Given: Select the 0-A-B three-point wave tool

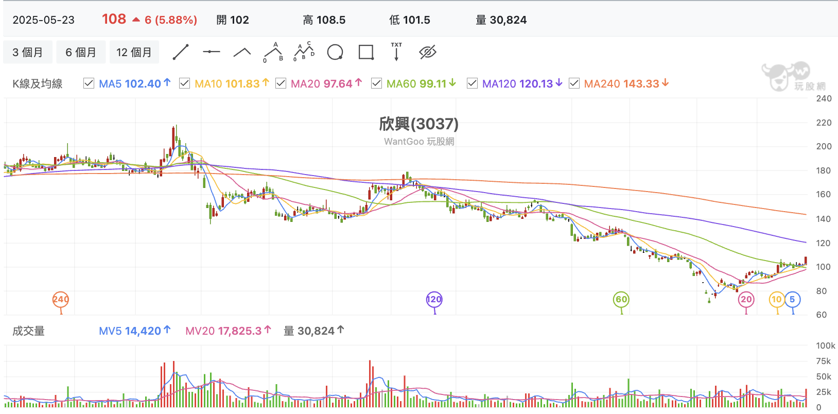Looking at the screenshot, I should tap(273, 52).
